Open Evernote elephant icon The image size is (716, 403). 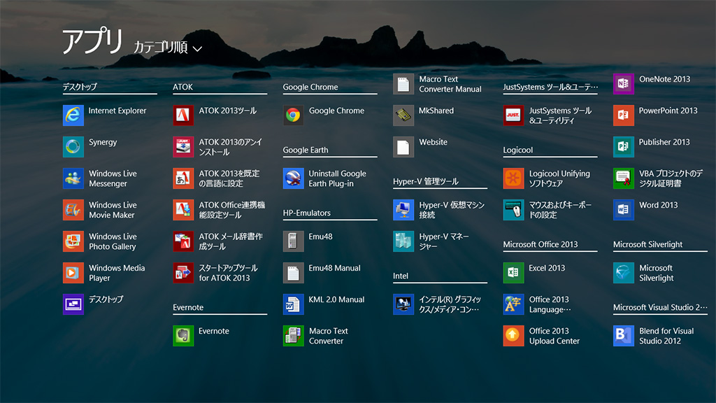coord(183,336)
